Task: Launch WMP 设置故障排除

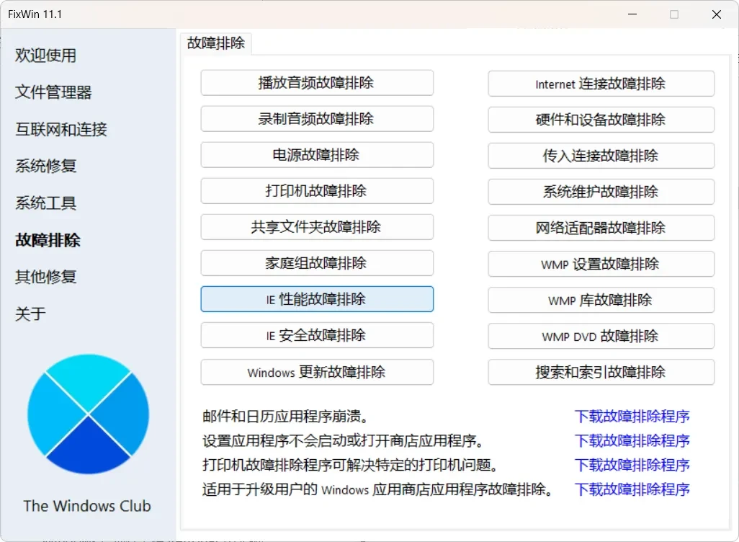Action: click(x=601, y=264)
